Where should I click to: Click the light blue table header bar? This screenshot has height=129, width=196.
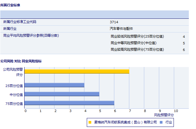pos(94,15)
